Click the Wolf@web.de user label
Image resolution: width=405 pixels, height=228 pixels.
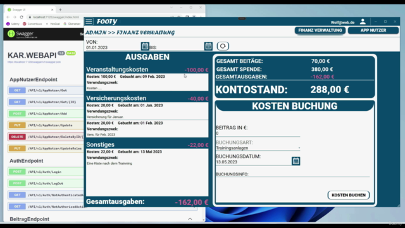342,23
